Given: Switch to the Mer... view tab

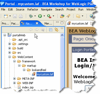Looking at the screenshot, I should tap(48, 24).
